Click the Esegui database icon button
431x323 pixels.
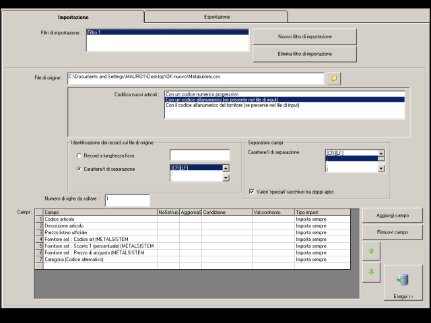(x=403, y=283)
